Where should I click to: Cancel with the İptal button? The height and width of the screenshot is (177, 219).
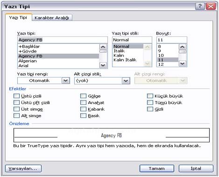[x=196, y=169]
